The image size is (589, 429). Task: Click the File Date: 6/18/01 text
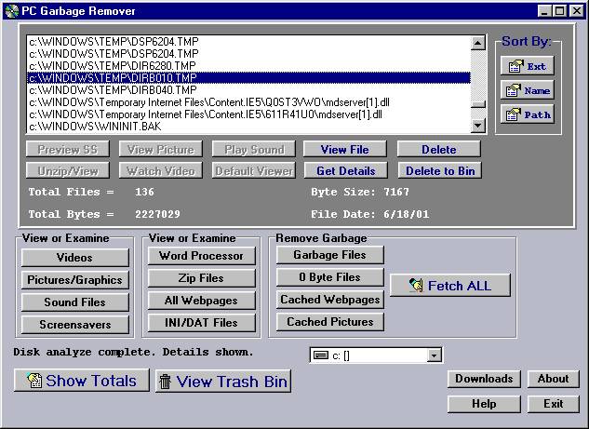click(x=369, y=214)
